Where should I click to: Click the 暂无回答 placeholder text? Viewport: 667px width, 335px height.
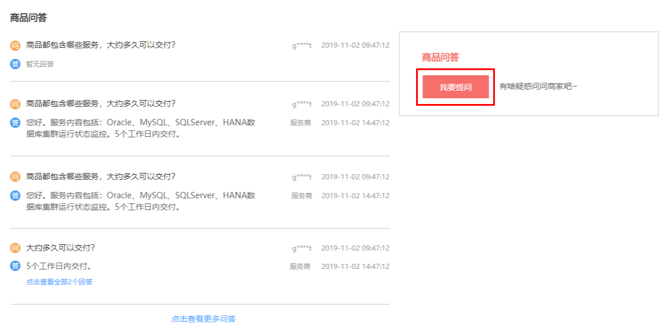[x=40, y=64]
